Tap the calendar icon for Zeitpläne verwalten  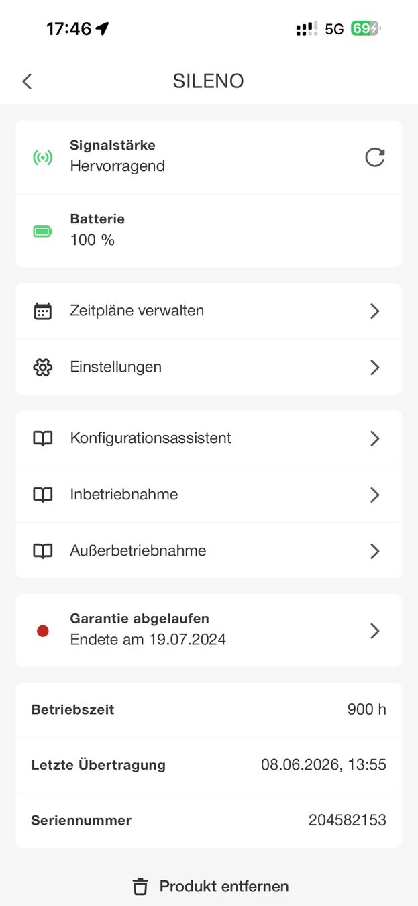(x=43, y=311)
